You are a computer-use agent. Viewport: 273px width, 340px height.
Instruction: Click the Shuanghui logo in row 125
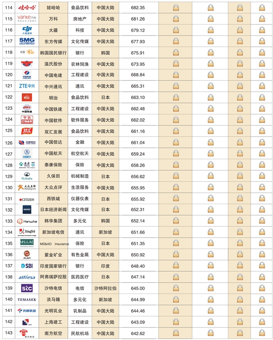(27, 131)
